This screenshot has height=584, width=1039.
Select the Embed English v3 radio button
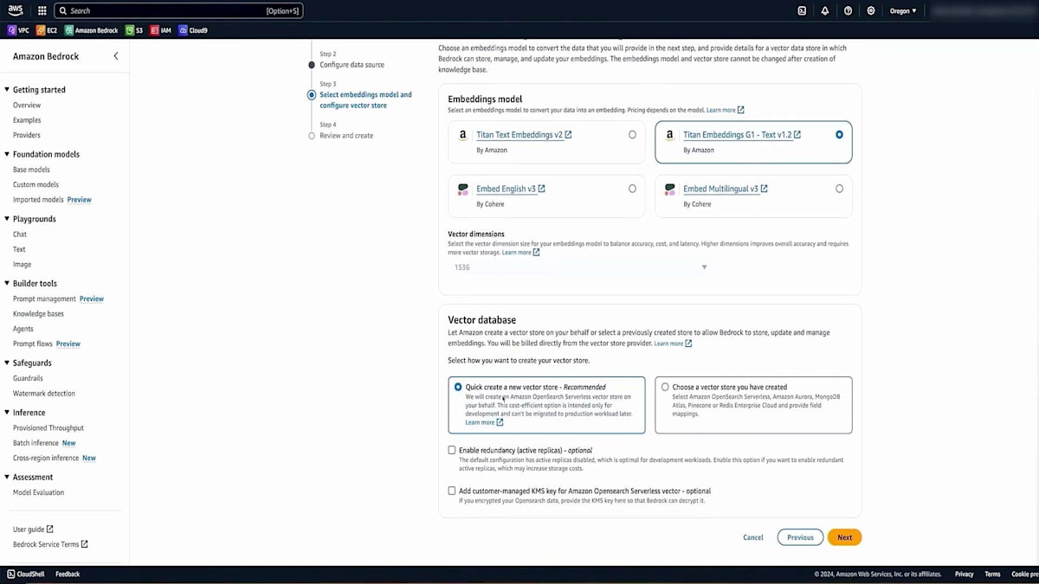tap(632, 189)
